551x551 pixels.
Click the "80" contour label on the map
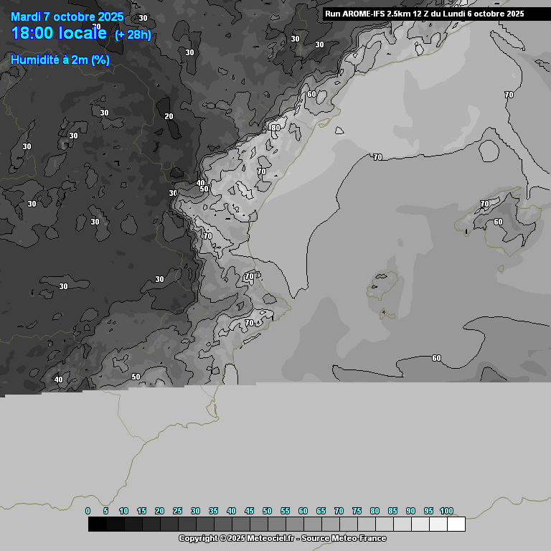pos(275,128)
